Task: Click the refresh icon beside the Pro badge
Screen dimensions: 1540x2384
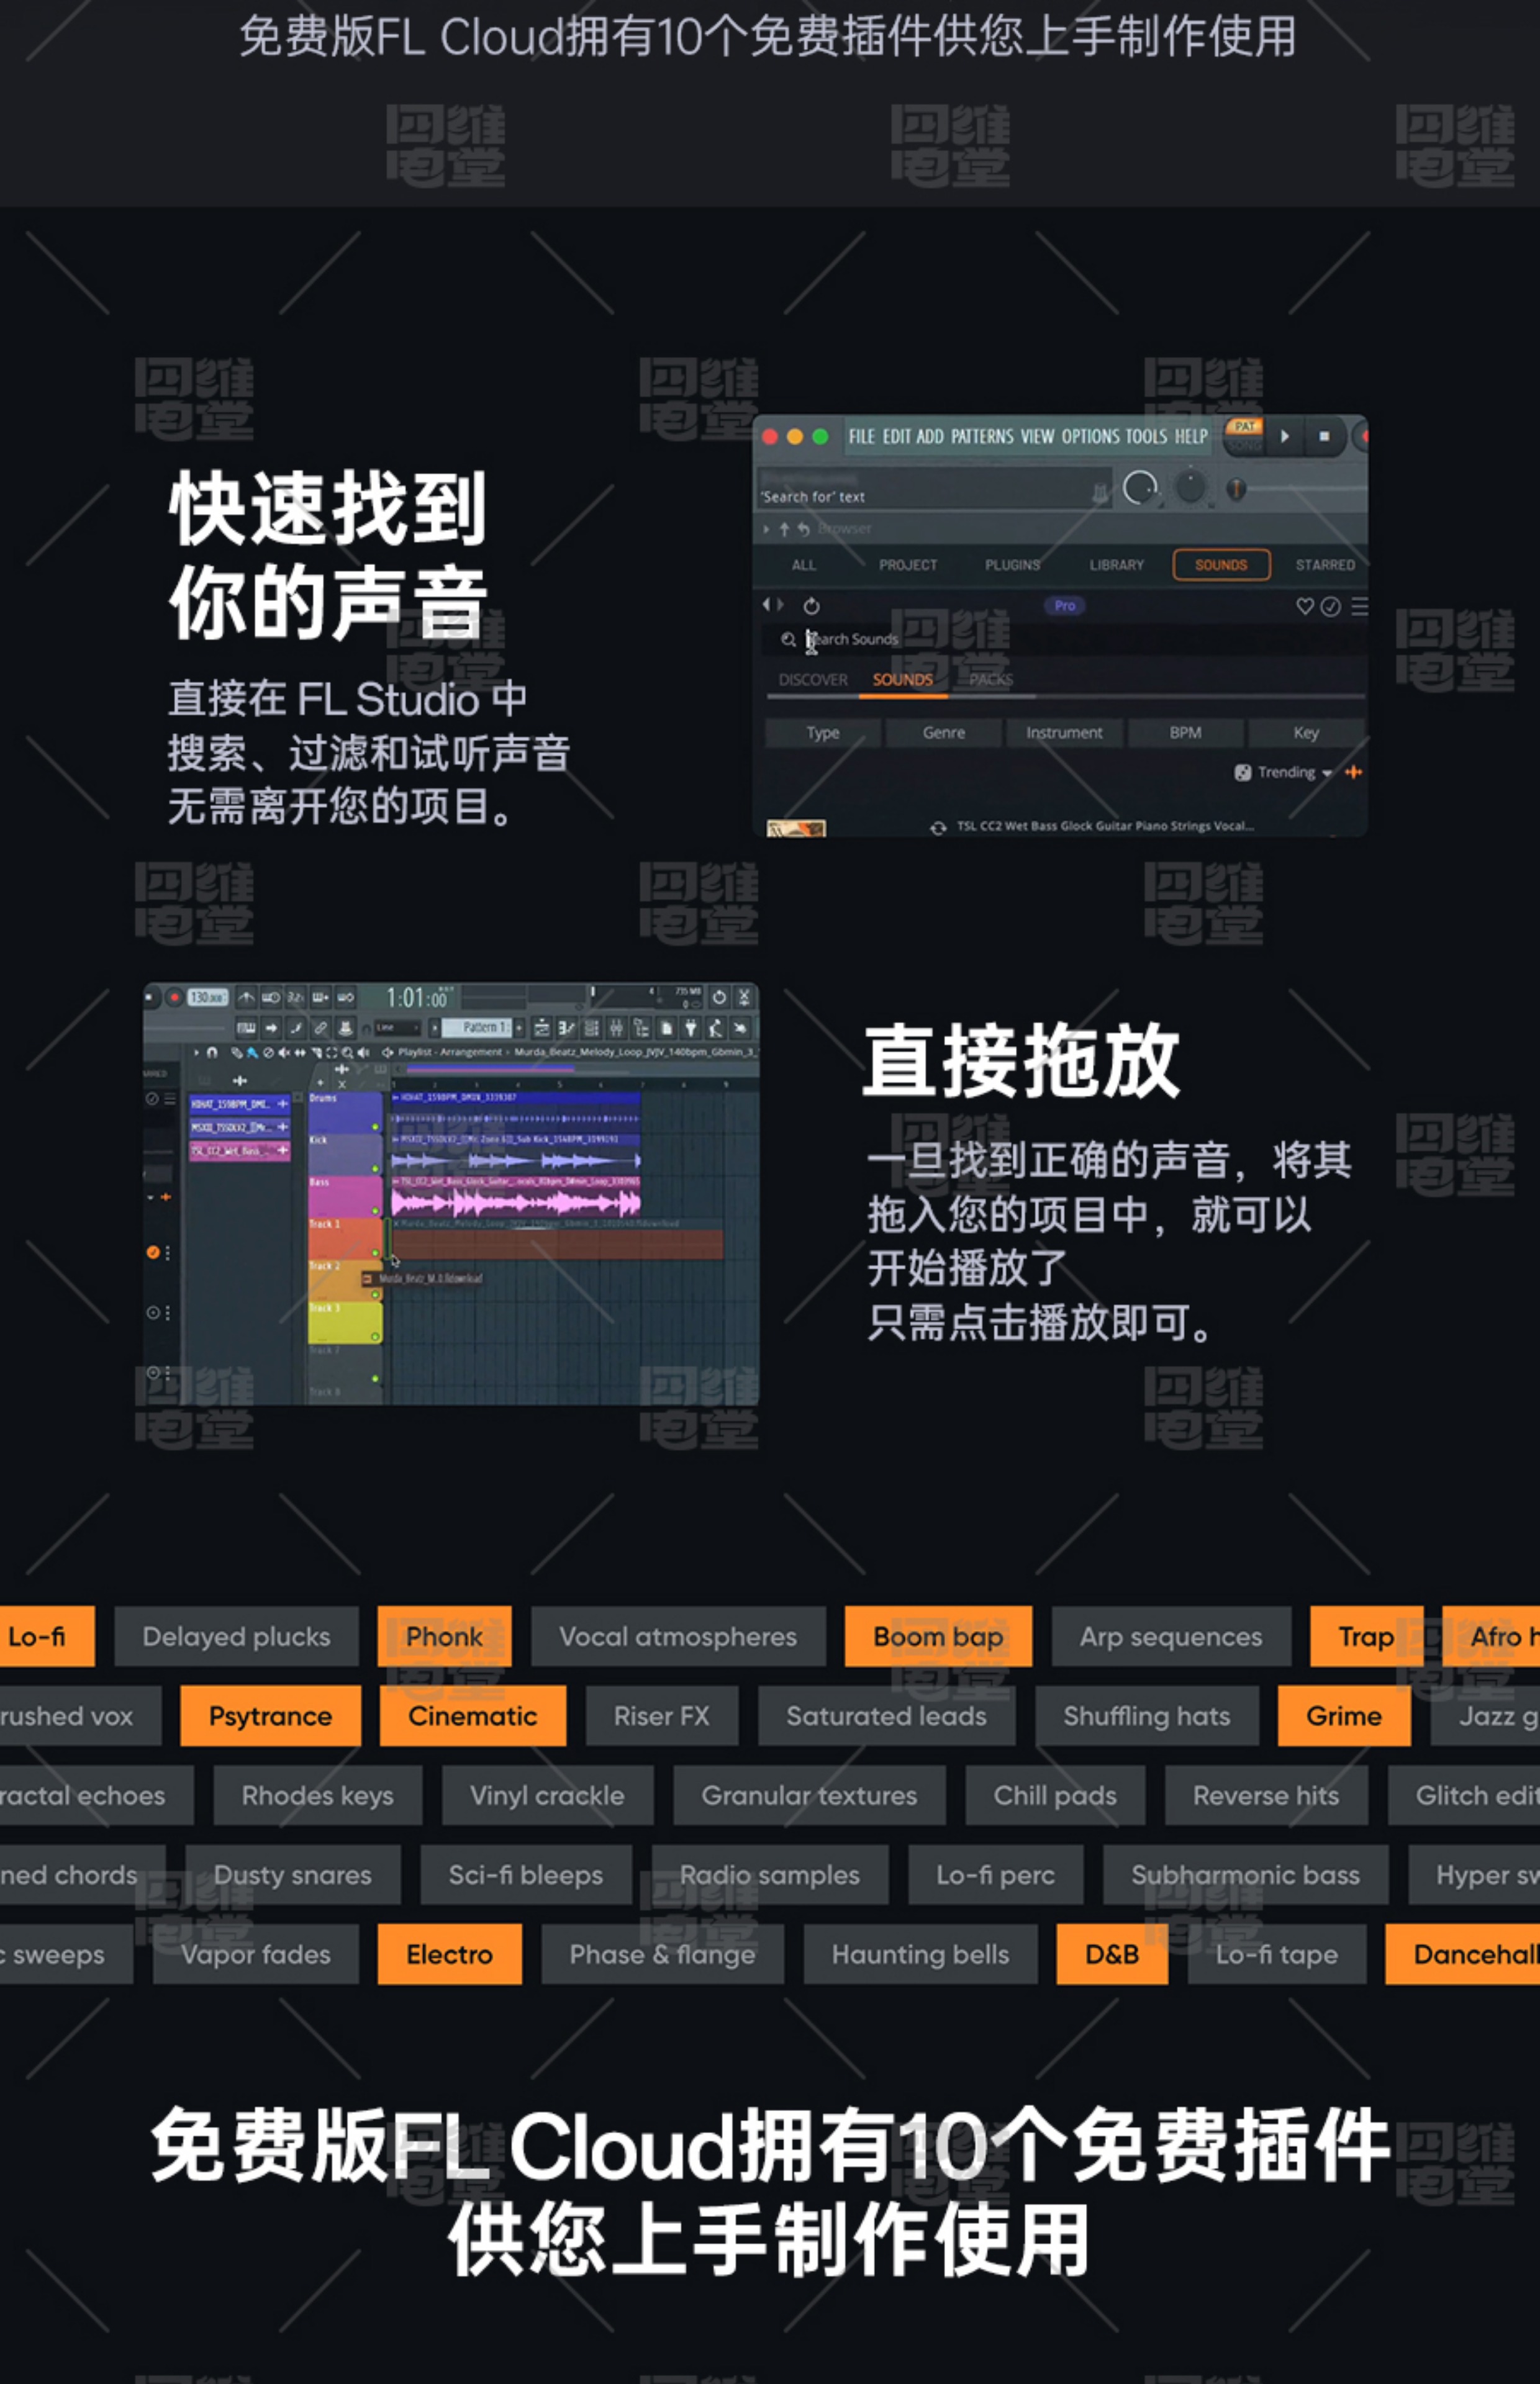Action: 811,606
